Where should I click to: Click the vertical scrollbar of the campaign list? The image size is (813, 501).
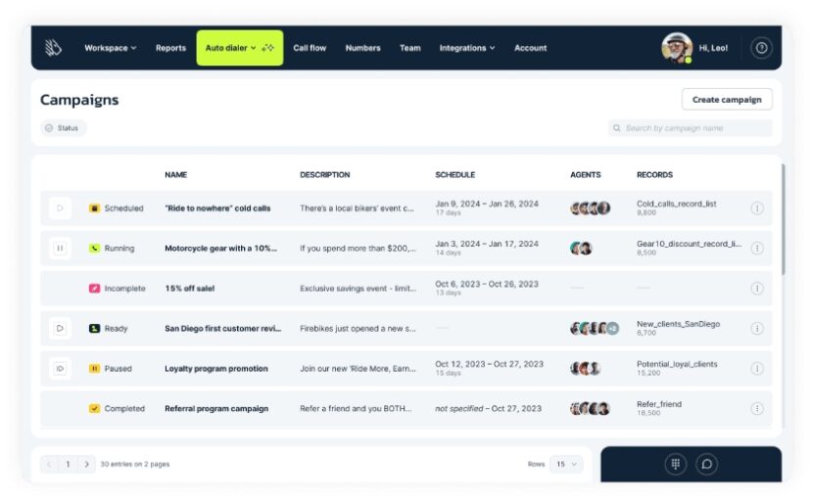783,220
